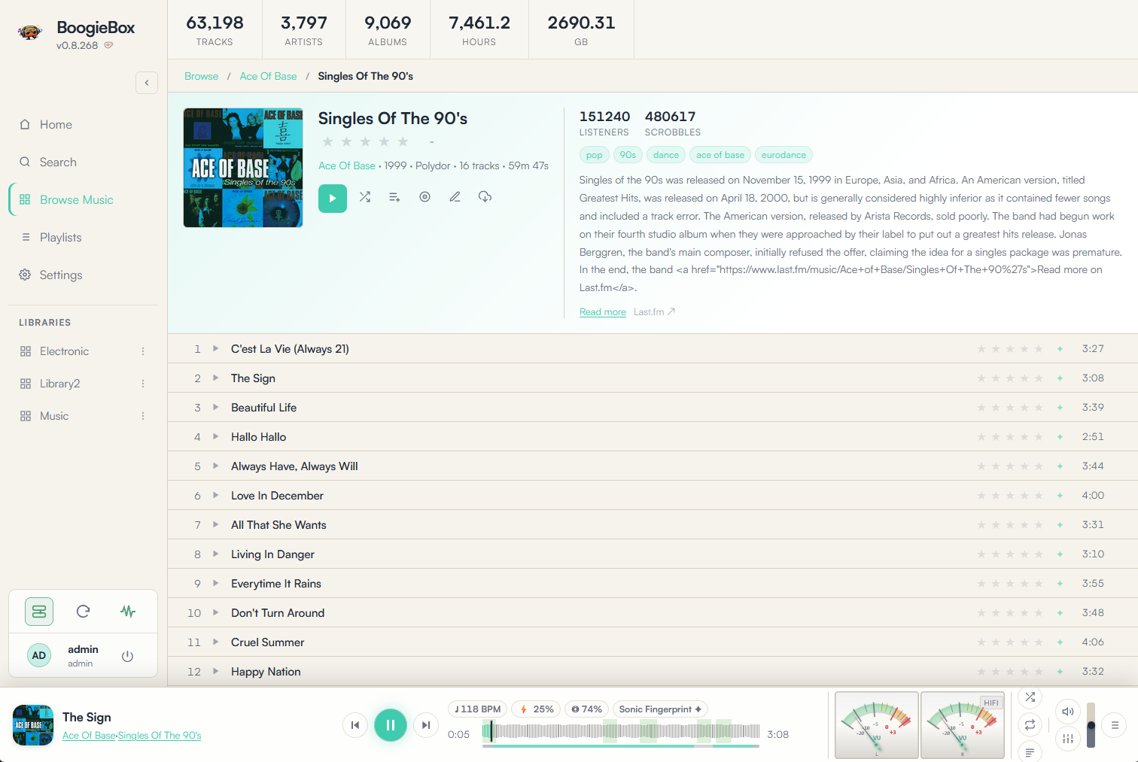1138x762 pixels.
Task: Play track C'est La Vie (Always 21)
Action: pos(215,348)
